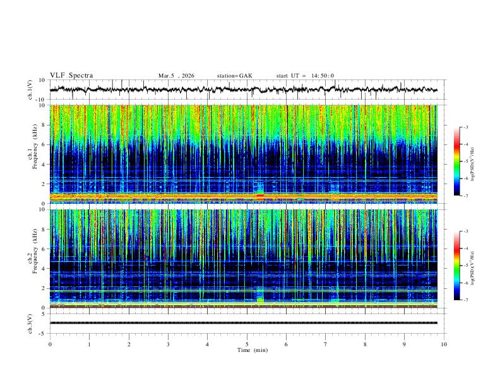
Task: Click the "8" tick on the time axis
Action: [x=365, y=344]
